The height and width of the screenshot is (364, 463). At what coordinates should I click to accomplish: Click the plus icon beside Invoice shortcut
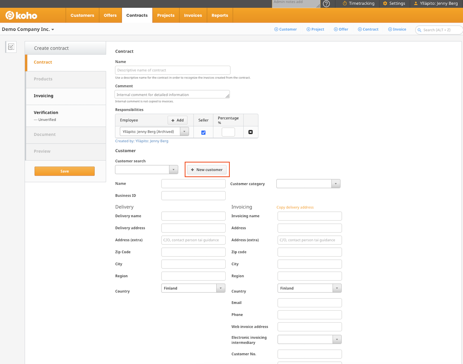390,29
